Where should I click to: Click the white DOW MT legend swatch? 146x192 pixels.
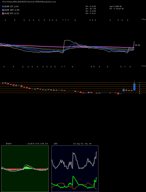tap(3, 10)
